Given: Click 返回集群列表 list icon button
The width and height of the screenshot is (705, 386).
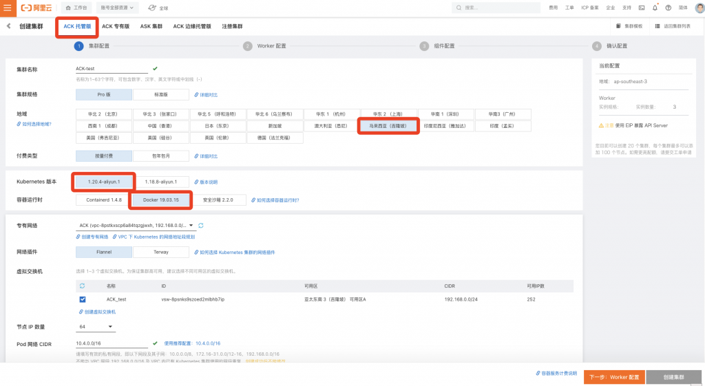Looking at the screenshot, I should point(673,26).
